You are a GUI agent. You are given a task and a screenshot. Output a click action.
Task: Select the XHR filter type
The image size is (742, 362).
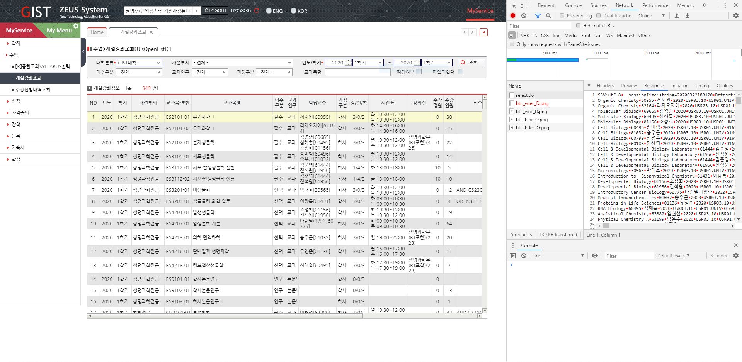[x=524, y=35]
